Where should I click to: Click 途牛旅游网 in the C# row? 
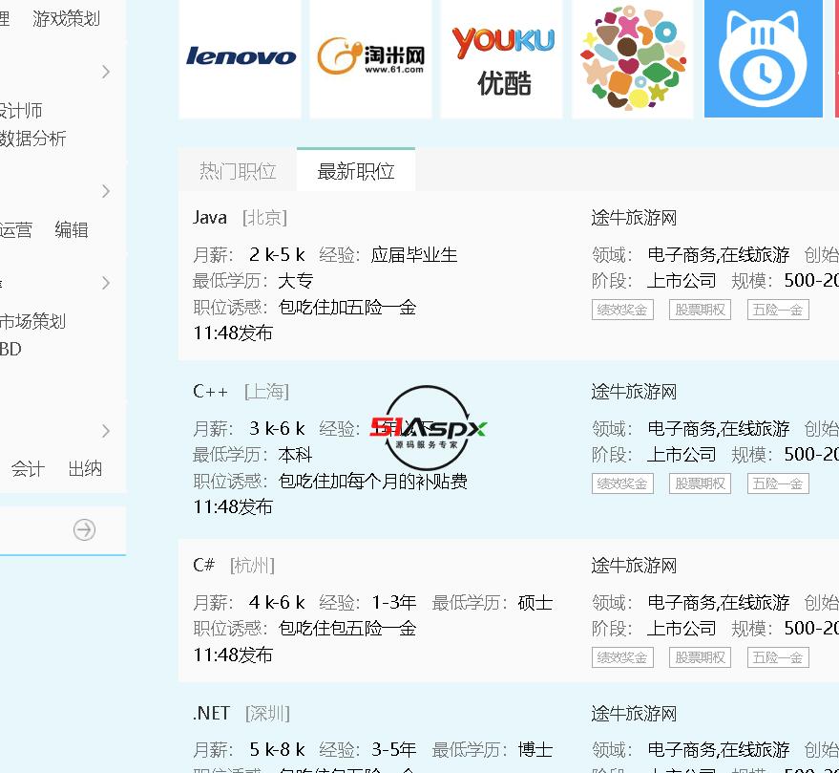coord(634,566)
